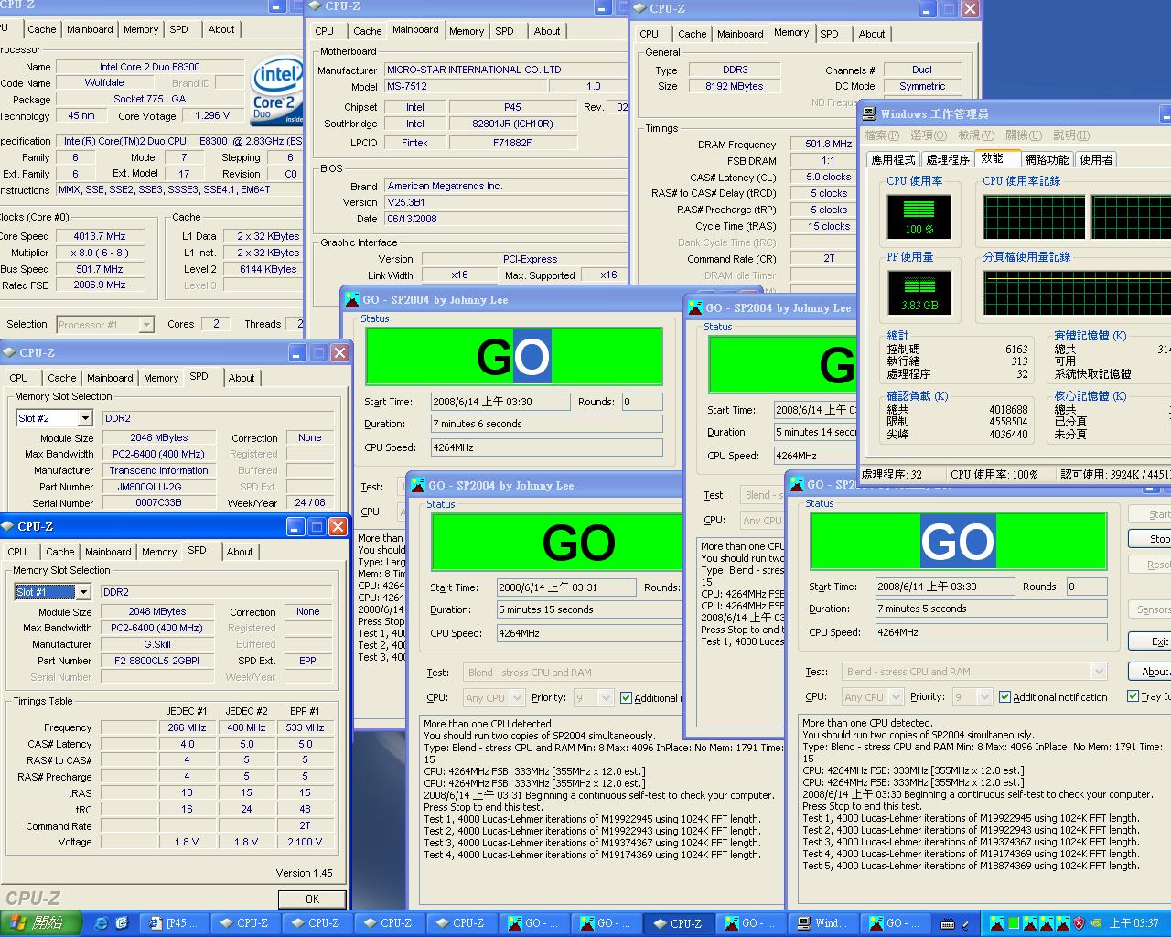The image size is (1171, 937).
Task: Open SPD tab in CPU-Z Mainboard window
Action: pos(505,31)
